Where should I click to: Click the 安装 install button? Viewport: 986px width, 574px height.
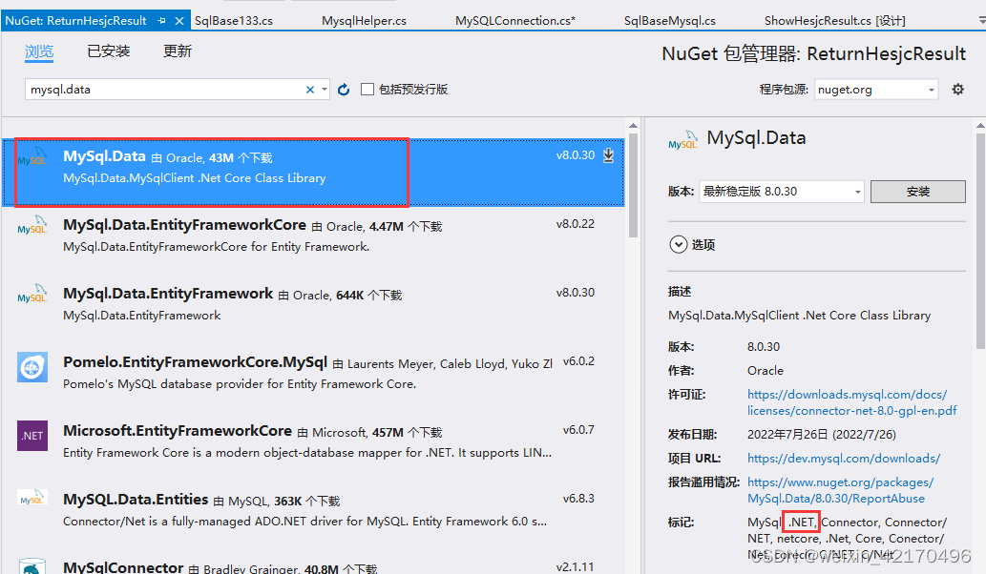pyautogui.click(x=917, y=191)
